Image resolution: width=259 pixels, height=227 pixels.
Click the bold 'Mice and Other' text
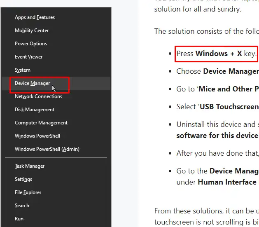click(x=229, y=89)
